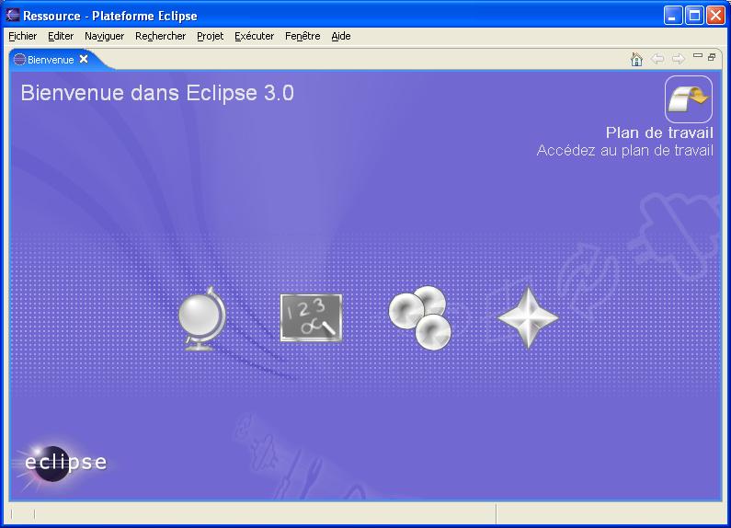
Task: Maximize the Bienvenue view panel
Action: click(x=712, y=56)
